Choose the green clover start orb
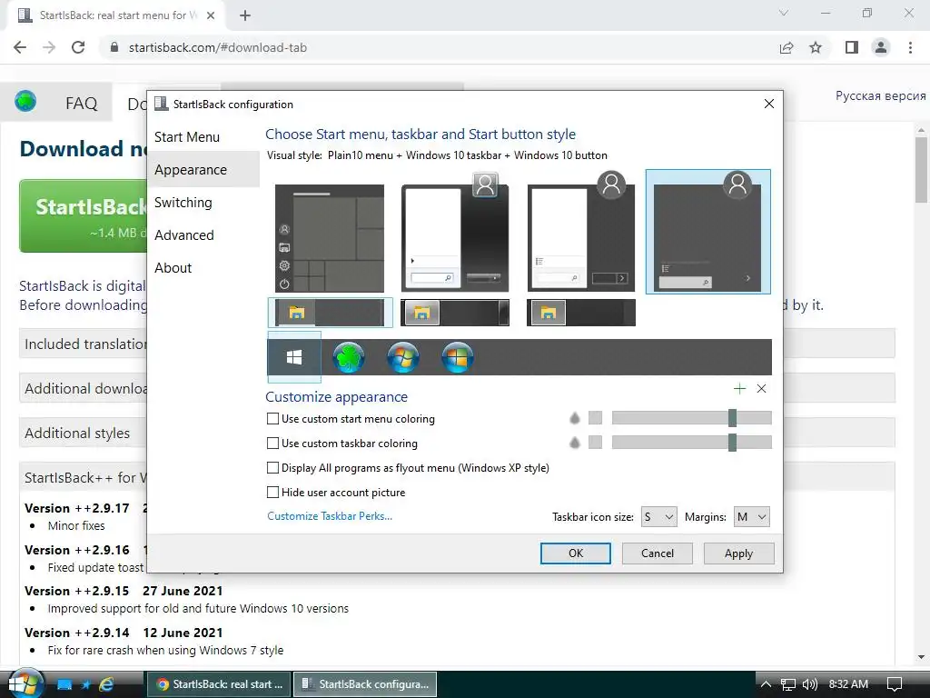Image resolution: width=930 pixels, height=698 pixels. (x=349, y=357)
